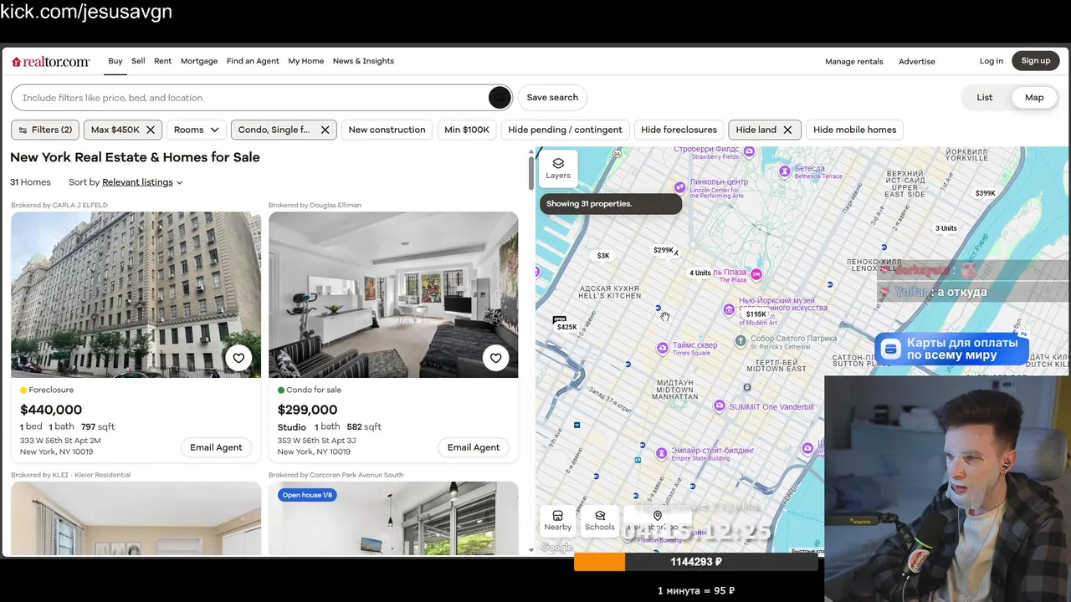The height and width of the screenshot is (602, 1071).
Task: Click the Manage rentals link
Action: 853,61
